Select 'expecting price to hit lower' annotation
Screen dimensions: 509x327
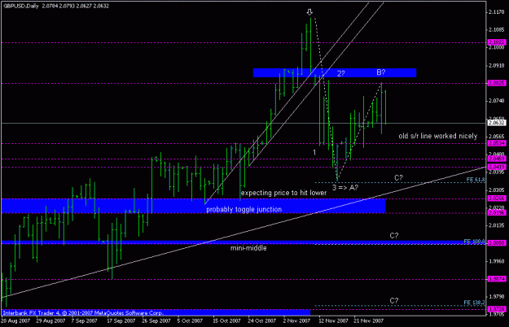click(x=283, y=193)
